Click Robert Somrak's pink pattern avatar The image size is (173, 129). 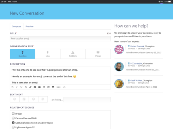coord(119,49)
